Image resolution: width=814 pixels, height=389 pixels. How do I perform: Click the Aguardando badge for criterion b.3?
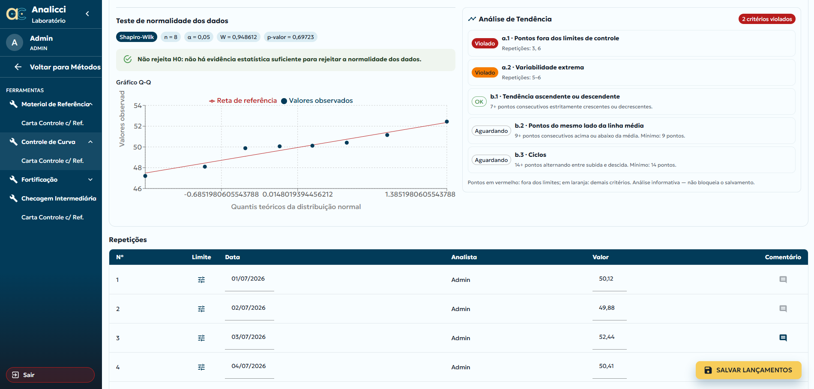[x=491, y=160]
